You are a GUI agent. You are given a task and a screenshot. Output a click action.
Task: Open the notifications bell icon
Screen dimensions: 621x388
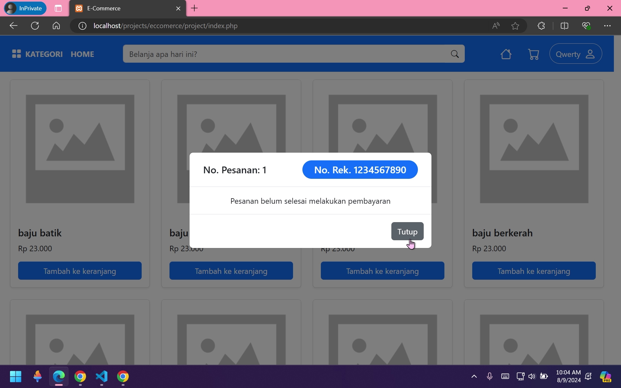point(588,376)
